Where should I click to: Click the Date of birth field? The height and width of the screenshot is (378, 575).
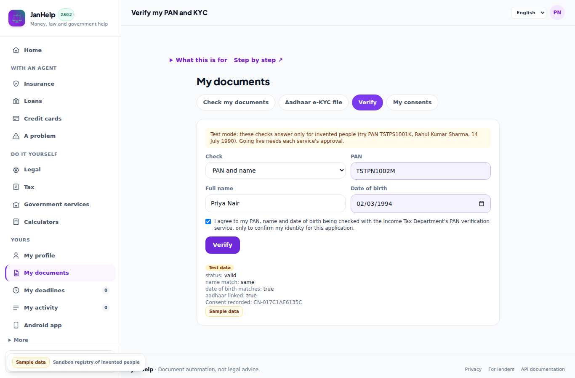click(421, 204)
